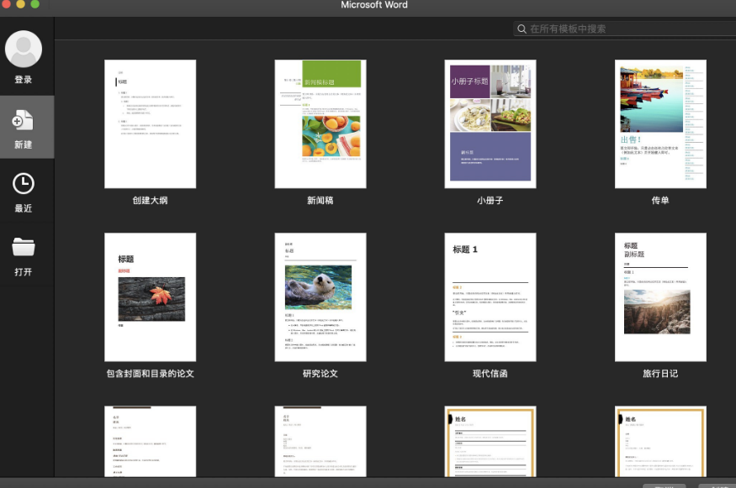This screenshot has height=488, width=736.
Task: Select the leftmost template in the bottom row
Action: click(x=150, y=441)
